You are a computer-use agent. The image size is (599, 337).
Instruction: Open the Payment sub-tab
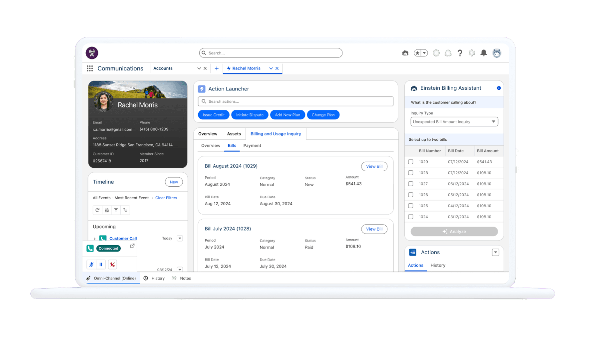pyautogui.click(x=252, y=146)
